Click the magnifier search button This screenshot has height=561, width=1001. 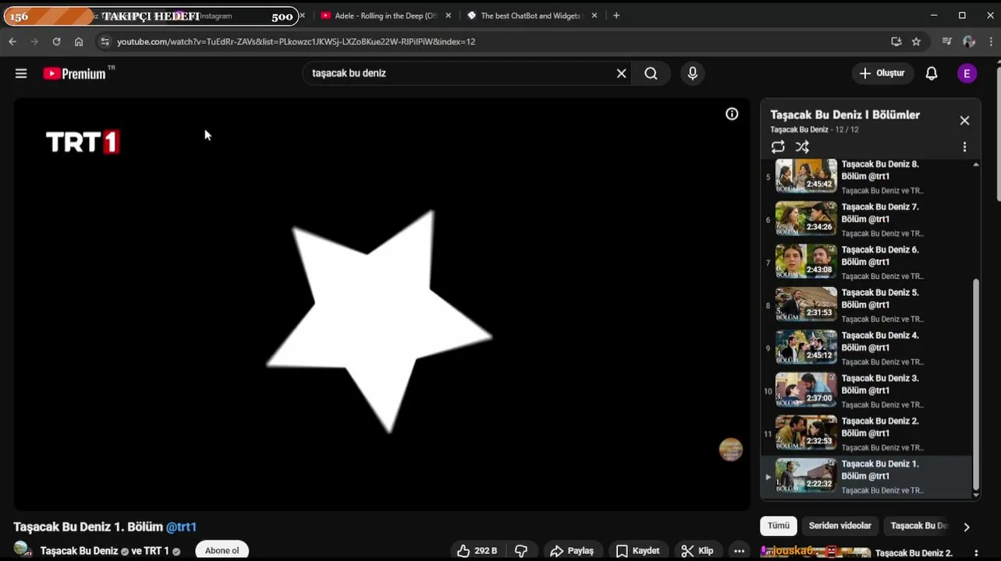pos(651,73)
